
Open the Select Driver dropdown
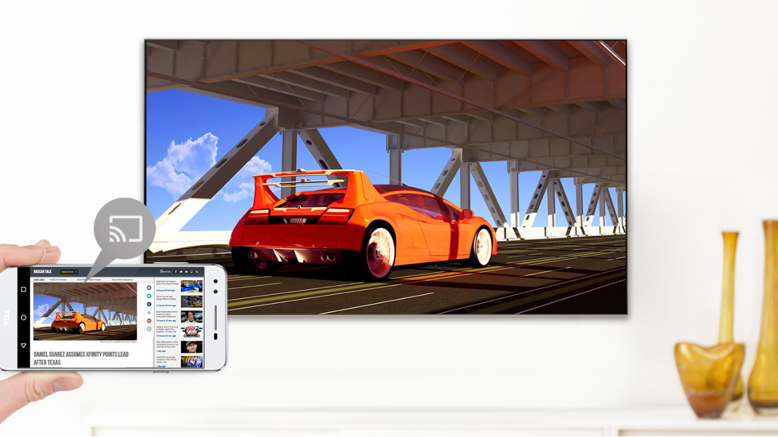pos(69,272)
